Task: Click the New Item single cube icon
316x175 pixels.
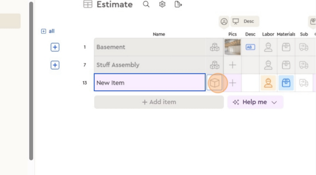Action: [x=215, y=83]
